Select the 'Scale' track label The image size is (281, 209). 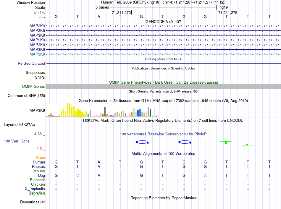click(x=40, y=7)
